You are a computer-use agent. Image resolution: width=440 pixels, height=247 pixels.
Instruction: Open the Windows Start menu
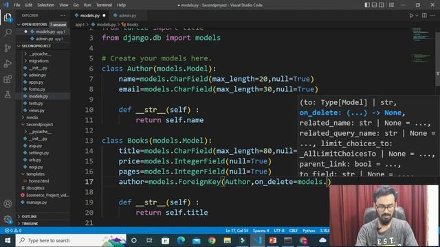[8, 241]
